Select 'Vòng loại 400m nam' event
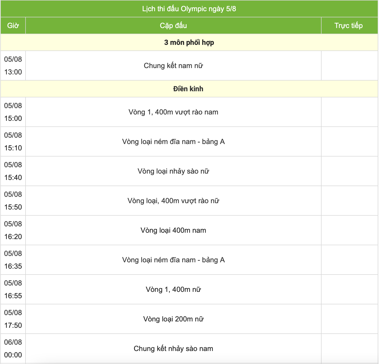 173,230
